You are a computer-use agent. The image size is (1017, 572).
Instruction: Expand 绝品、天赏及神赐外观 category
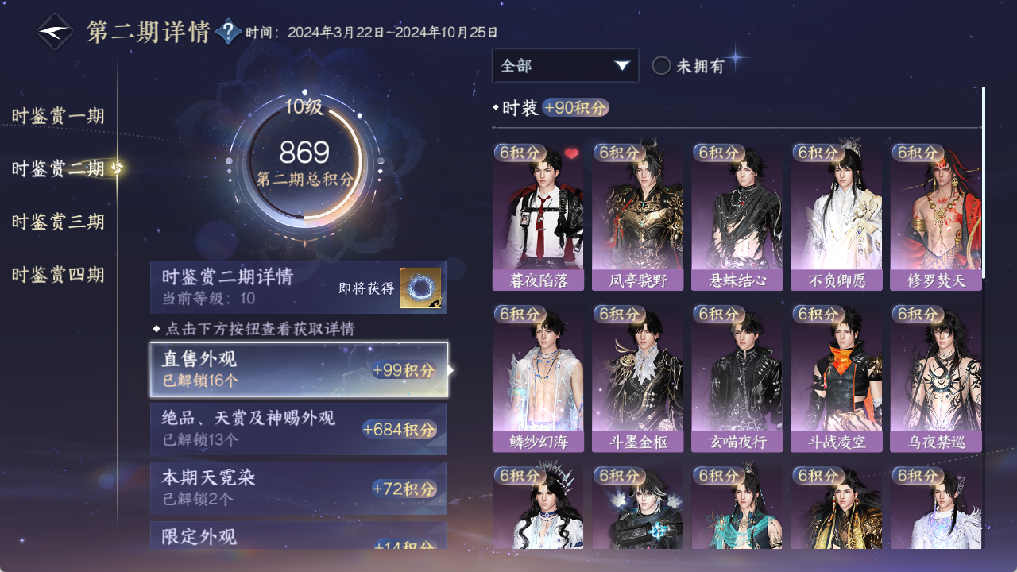(299, 429)
